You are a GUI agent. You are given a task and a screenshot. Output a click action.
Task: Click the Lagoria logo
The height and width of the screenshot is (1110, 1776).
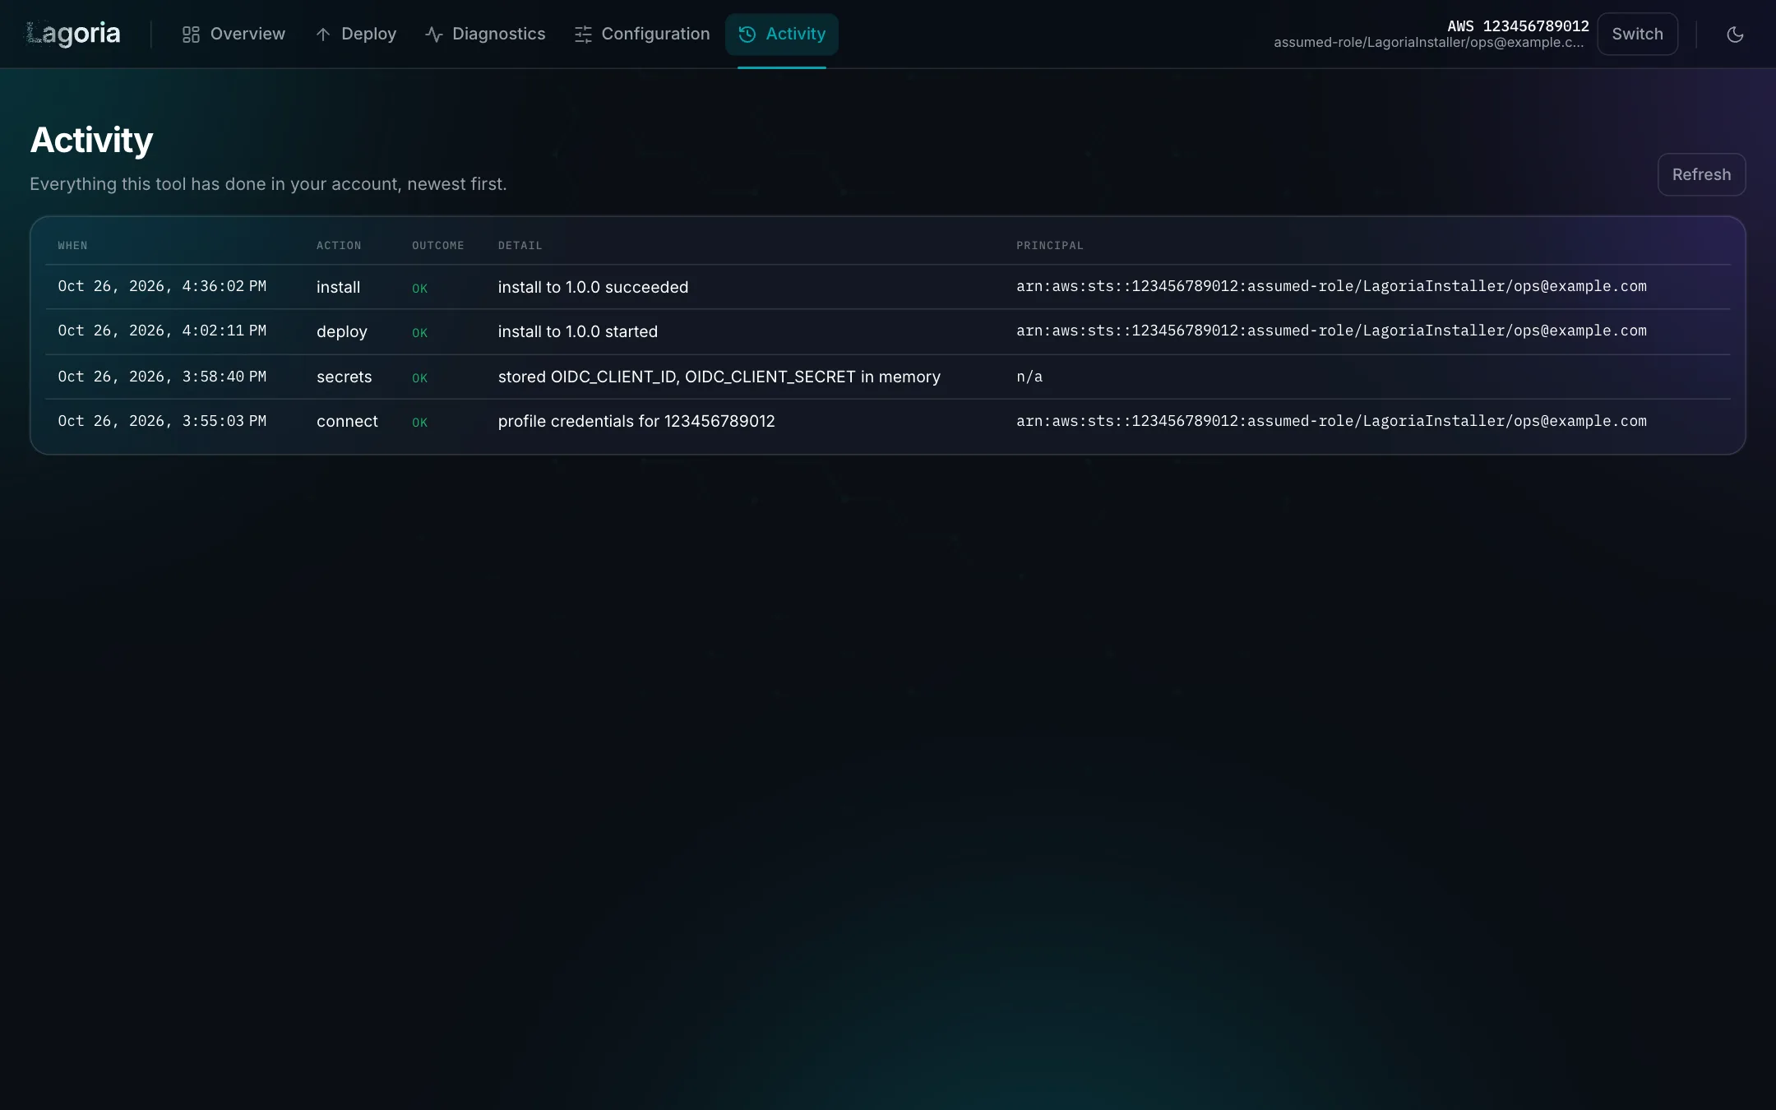click(x=74, y=34)
